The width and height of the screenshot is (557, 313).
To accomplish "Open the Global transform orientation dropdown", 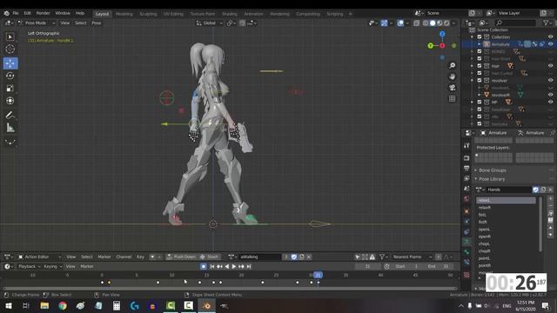I will (210, 23).
